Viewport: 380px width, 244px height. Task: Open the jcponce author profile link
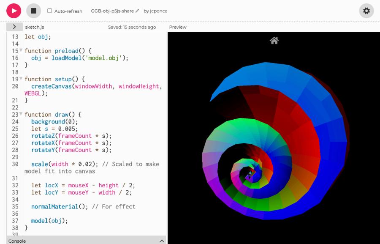159,11
